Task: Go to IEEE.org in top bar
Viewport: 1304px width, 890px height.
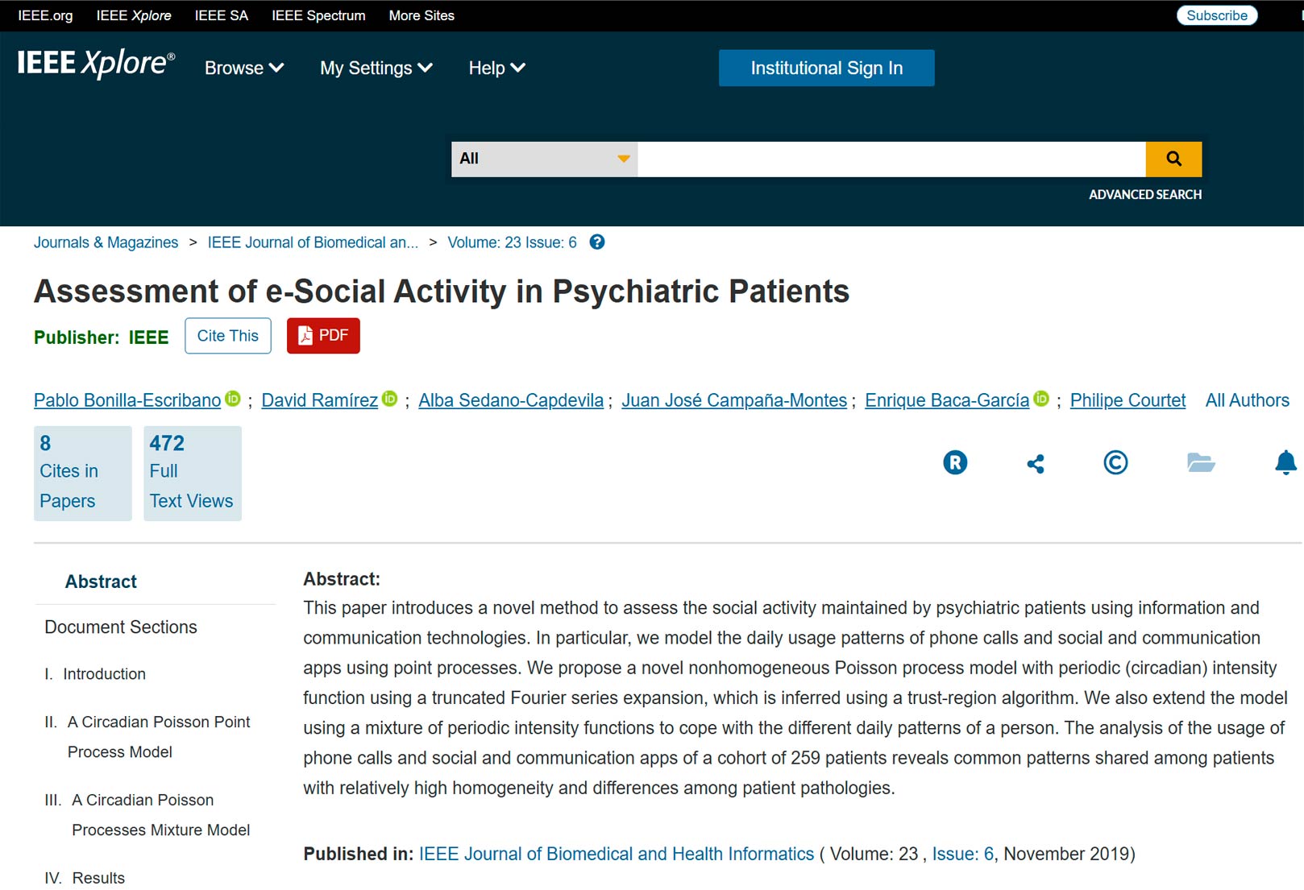Action: point(45,15)
